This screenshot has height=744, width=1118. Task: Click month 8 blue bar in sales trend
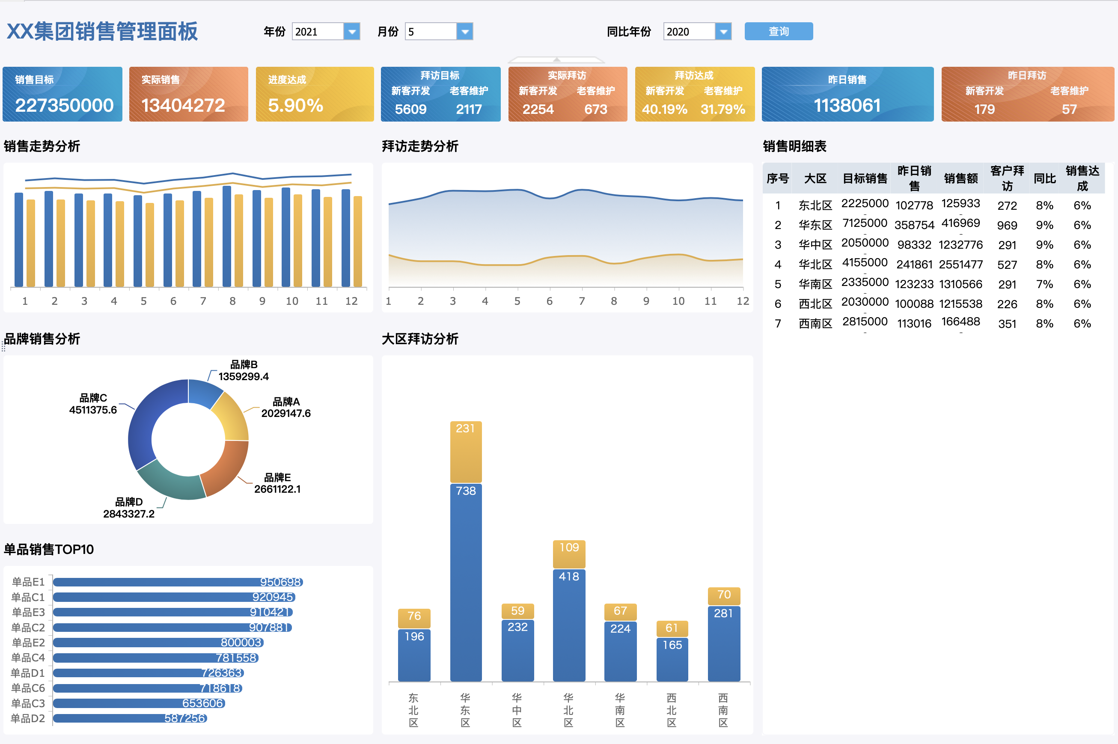pos(227,236)
